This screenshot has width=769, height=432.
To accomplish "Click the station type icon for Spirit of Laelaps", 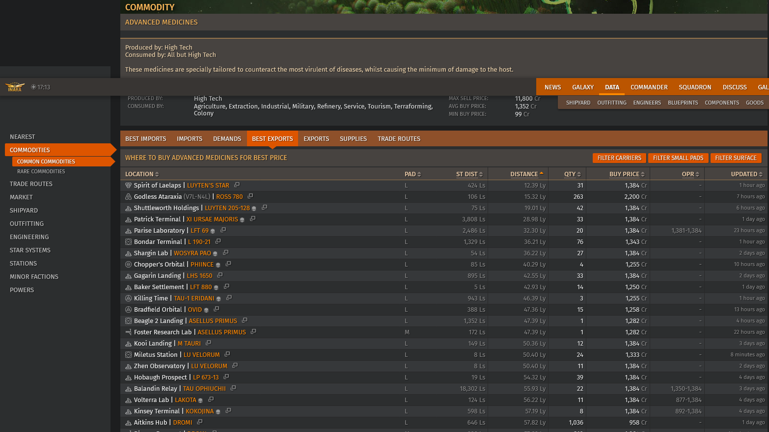I will pyautogui.click(x=128, y=186).
